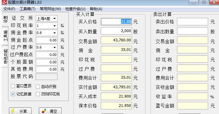This screenshot has width=219, height=114.
Task: Click buy-side 费用合计 value 35.01
Action: (116, 78)
